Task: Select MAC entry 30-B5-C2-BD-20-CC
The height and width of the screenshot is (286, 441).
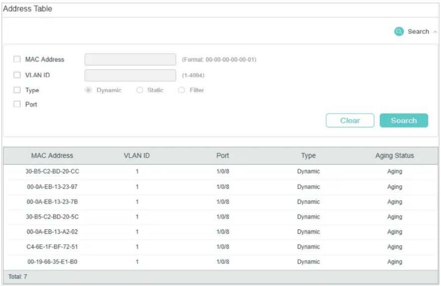Action: click(52, 171)
